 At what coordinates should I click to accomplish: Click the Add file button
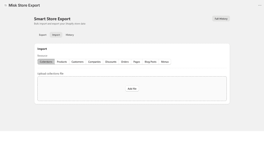(x=132, y=89)
